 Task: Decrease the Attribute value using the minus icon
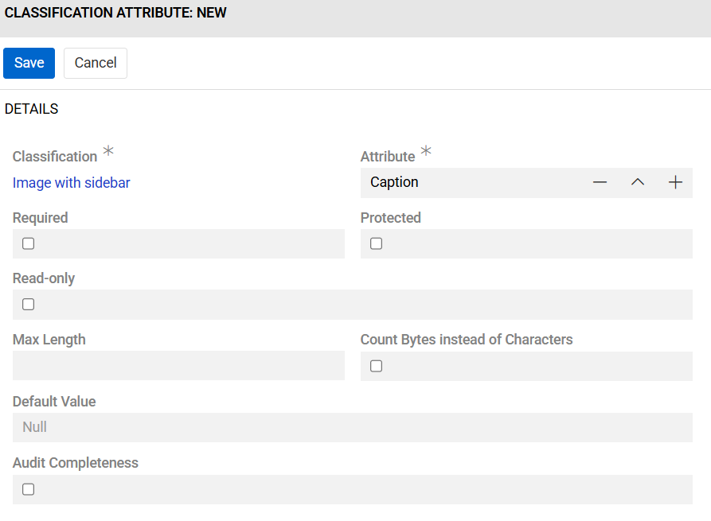click(x=600, y=182)
